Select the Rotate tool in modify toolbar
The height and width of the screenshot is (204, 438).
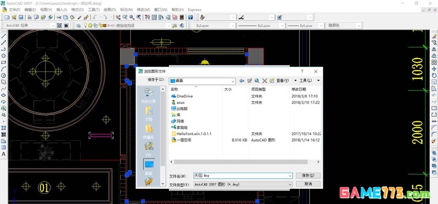pyautogui.click(x=434, y=75)
